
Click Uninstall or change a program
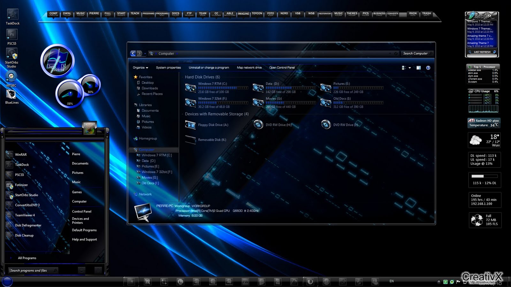click(209, 68)
